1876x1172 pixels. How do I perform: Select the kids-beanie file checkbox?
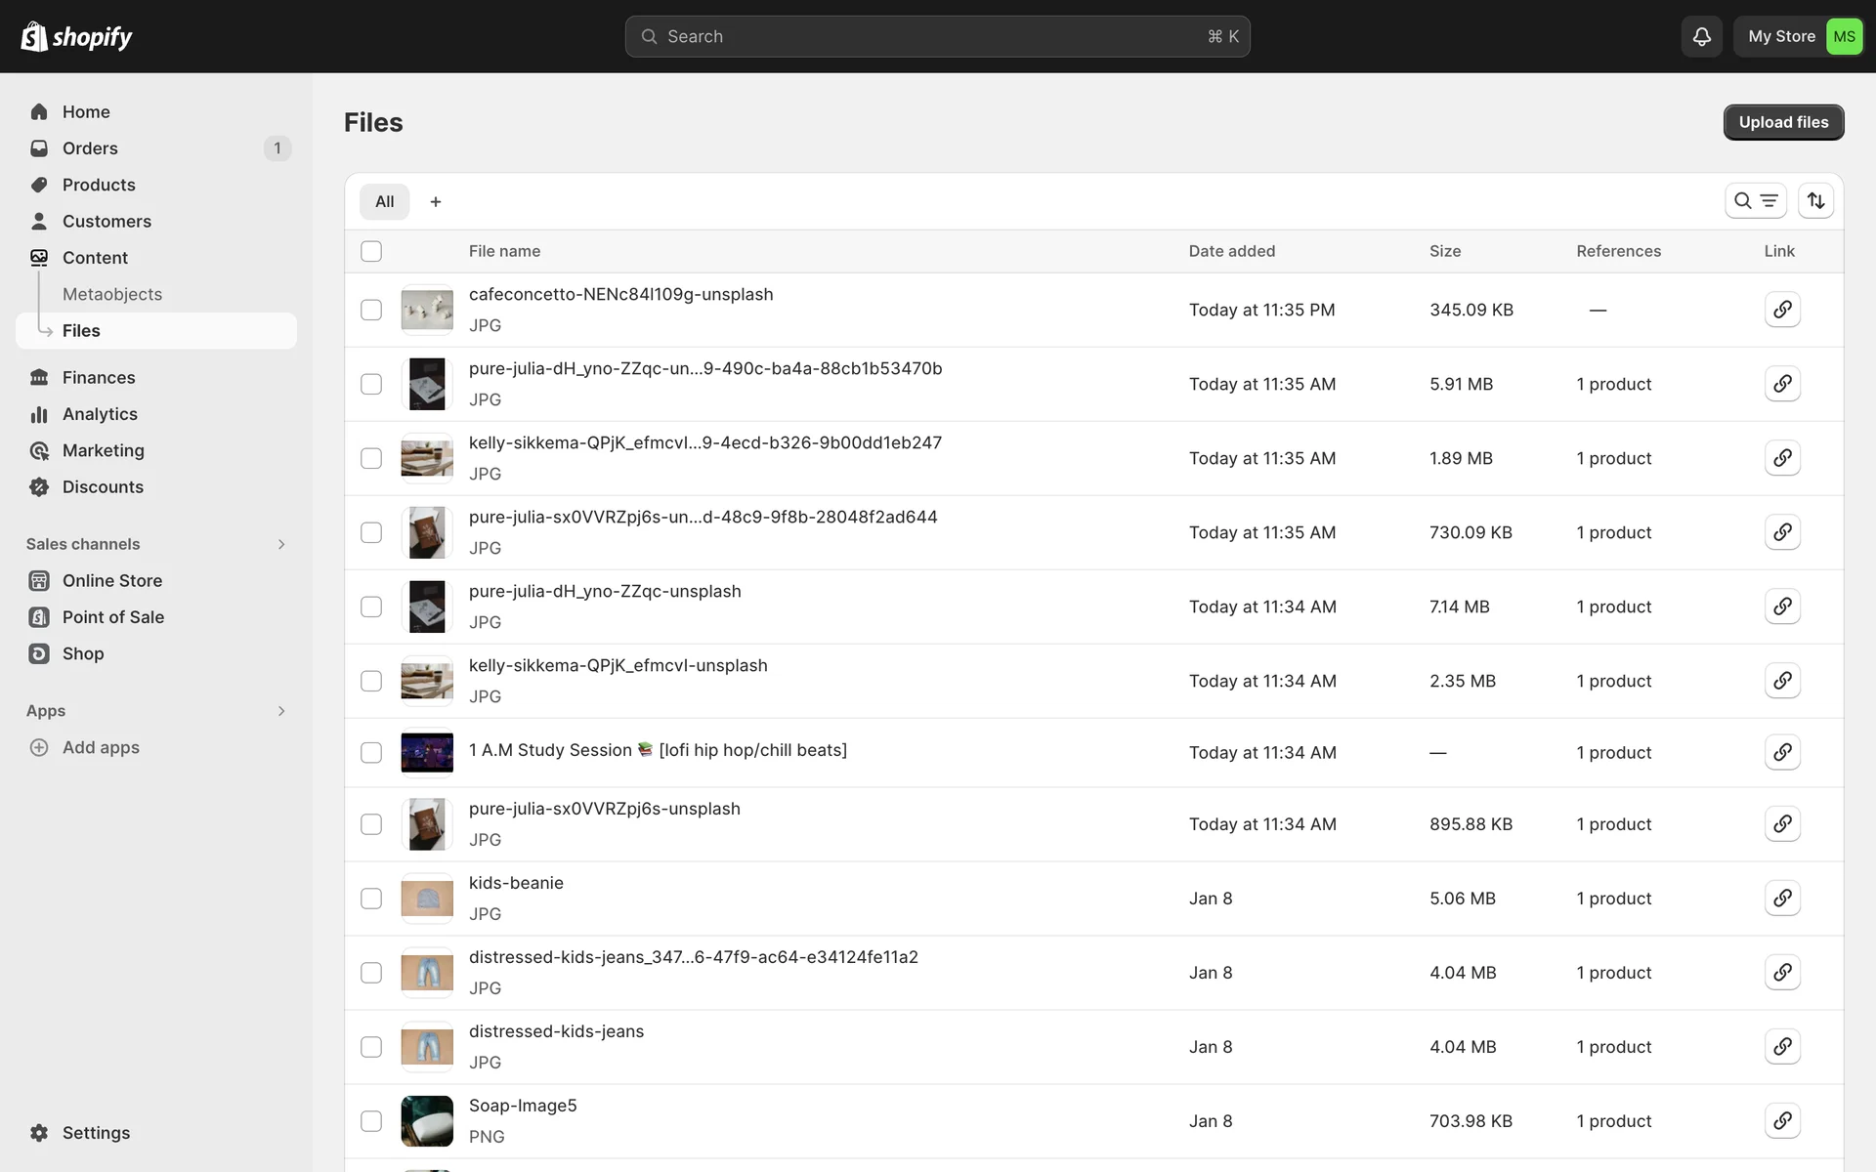point(371,899)
